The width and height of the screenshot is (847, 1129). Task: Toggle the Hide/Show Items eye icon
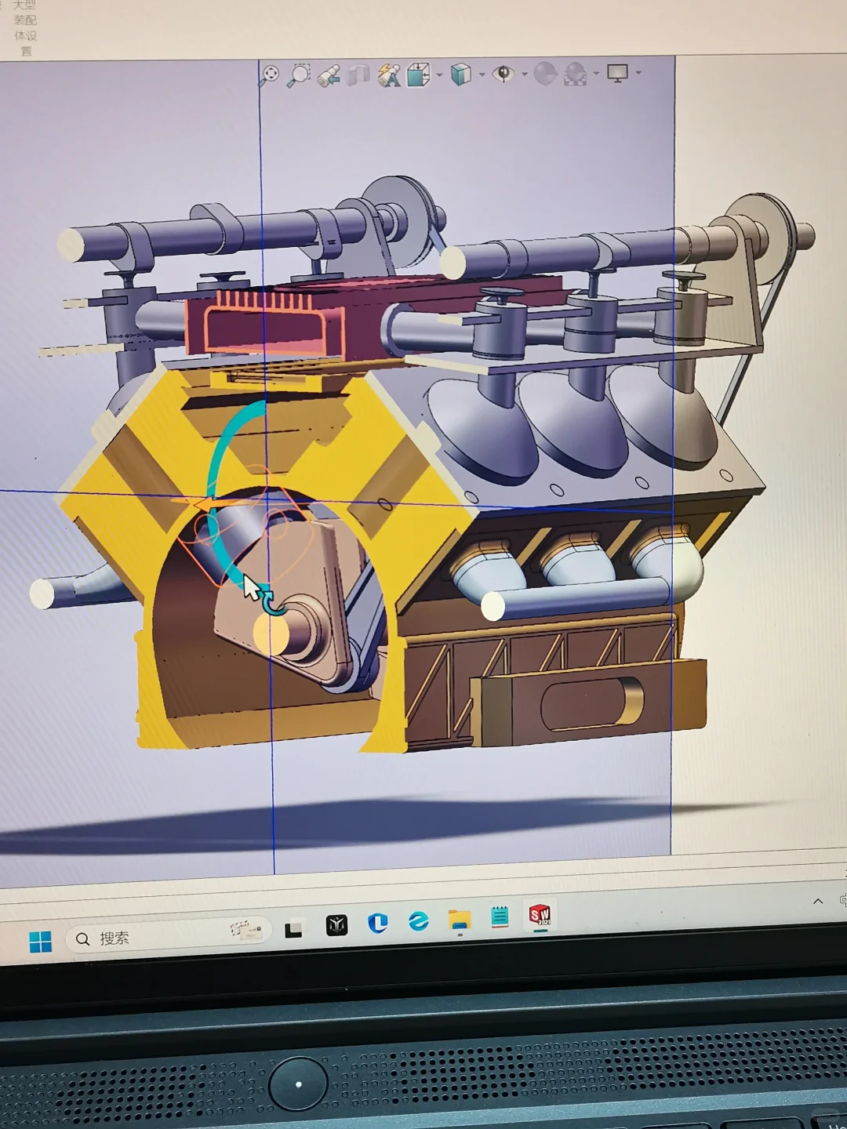pyautogui.click(x=503, y=74)
